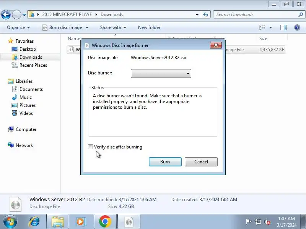Select Network in navigation pane

pos(20,145)
